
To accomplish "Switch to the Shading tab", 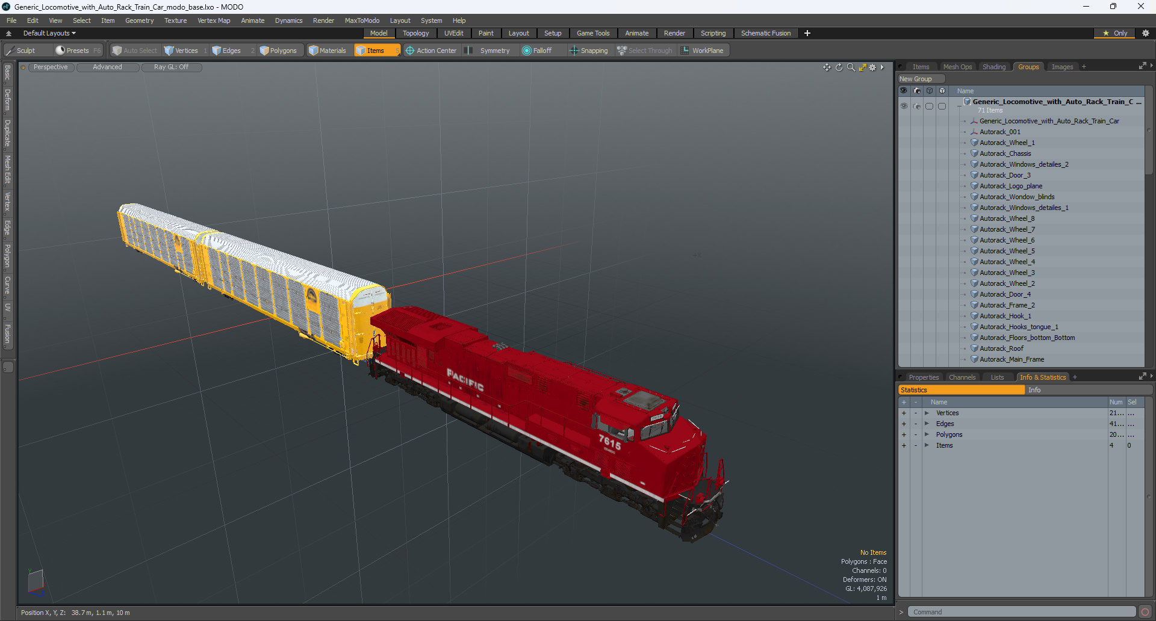I will tap(994, 67).
